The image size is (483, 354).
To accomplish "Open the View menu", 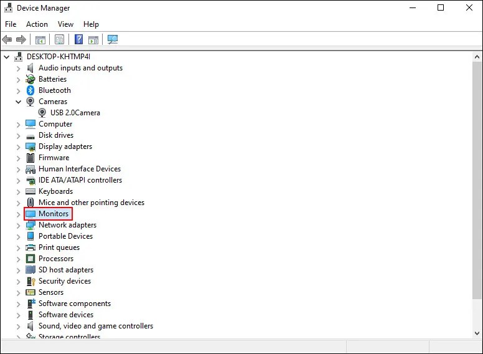I will [65, 24].
